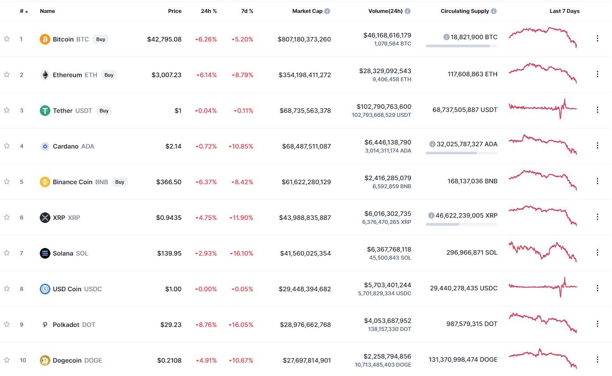The image size is (612, 376).
Task: Click the Market Cap info icon
Action: [x=327, y=11]
